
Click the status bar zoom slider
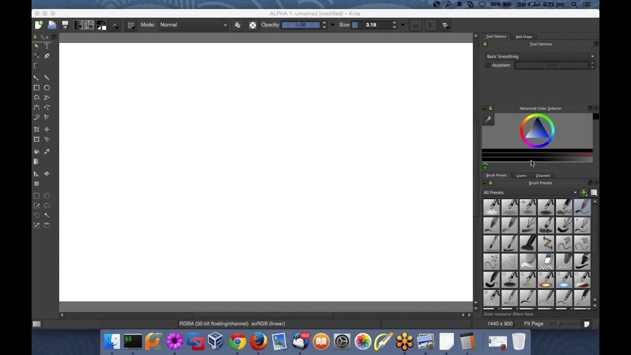[x=566, y=324]
